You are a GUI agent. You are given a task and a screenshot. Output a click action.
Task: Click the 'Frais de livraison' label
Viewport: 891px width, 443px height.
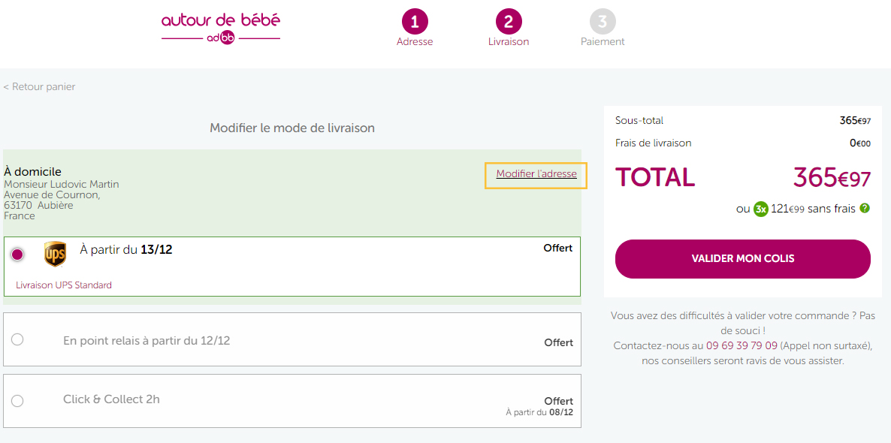point(654,143)
